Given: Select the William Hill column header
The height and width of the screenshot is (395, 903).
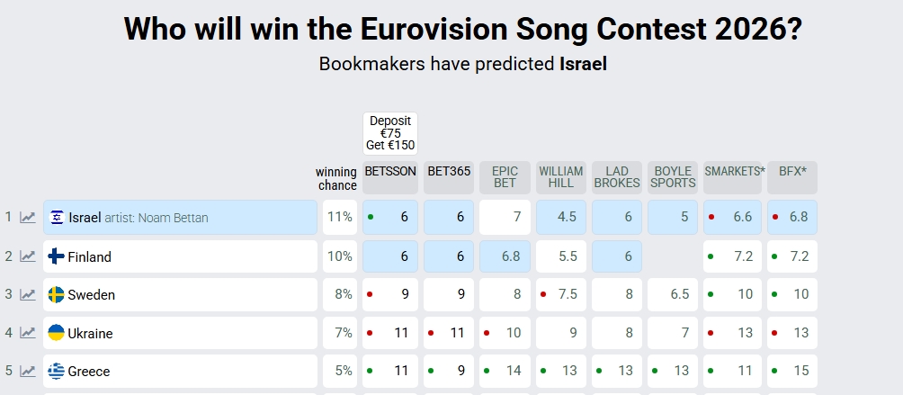Looking at the screenshot, I should pos(561,177).
